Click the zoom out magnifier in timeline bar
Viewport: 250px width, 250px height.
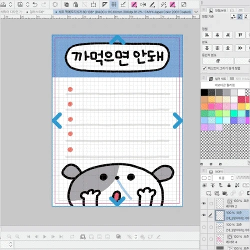click(9, 236)
